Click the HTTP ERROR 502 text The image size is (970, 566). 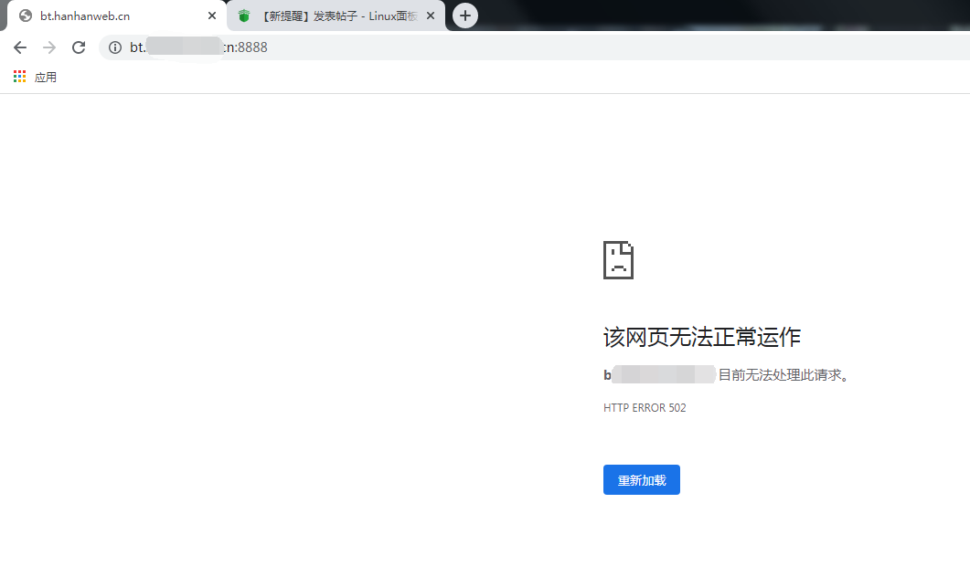(x=645, y=408)
